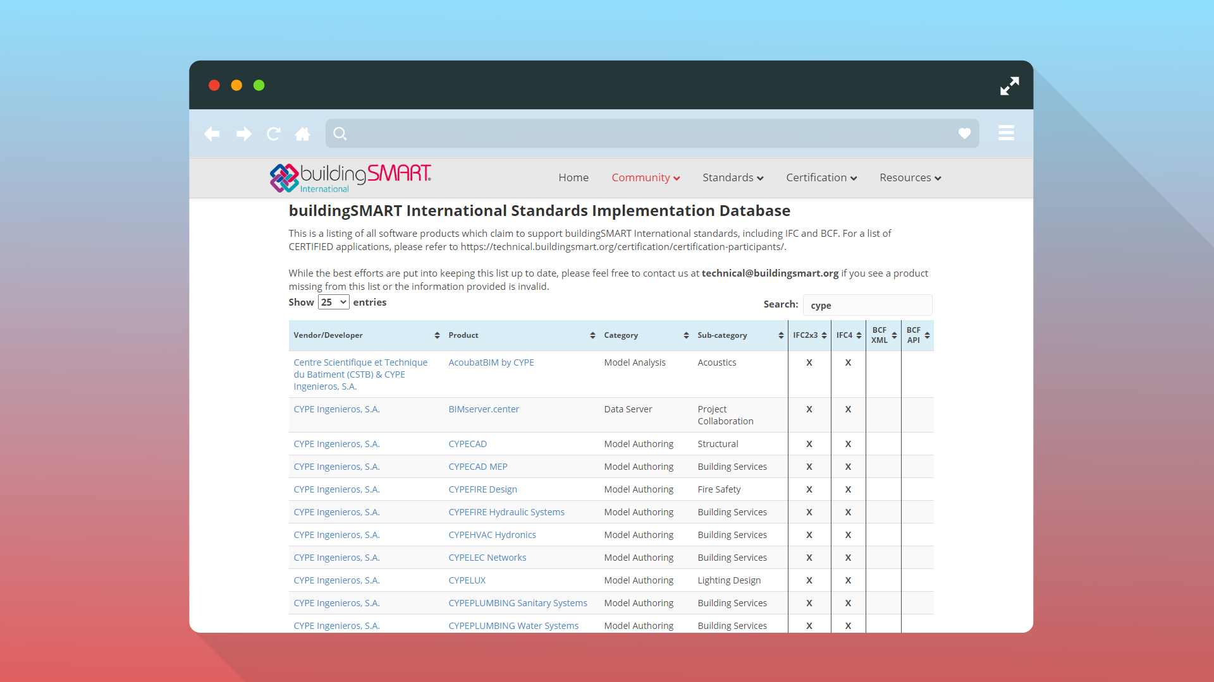The width and height of the screenshot is (1214, 682).
Task: Expand the window with fullscreen arrows
Action: [x=1010, y=86]
